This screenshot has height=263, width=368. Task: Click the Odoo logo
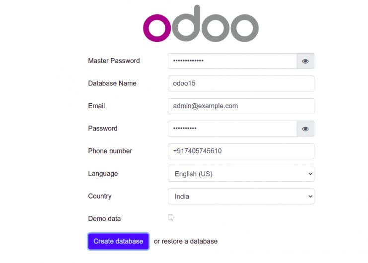[201, 24]
